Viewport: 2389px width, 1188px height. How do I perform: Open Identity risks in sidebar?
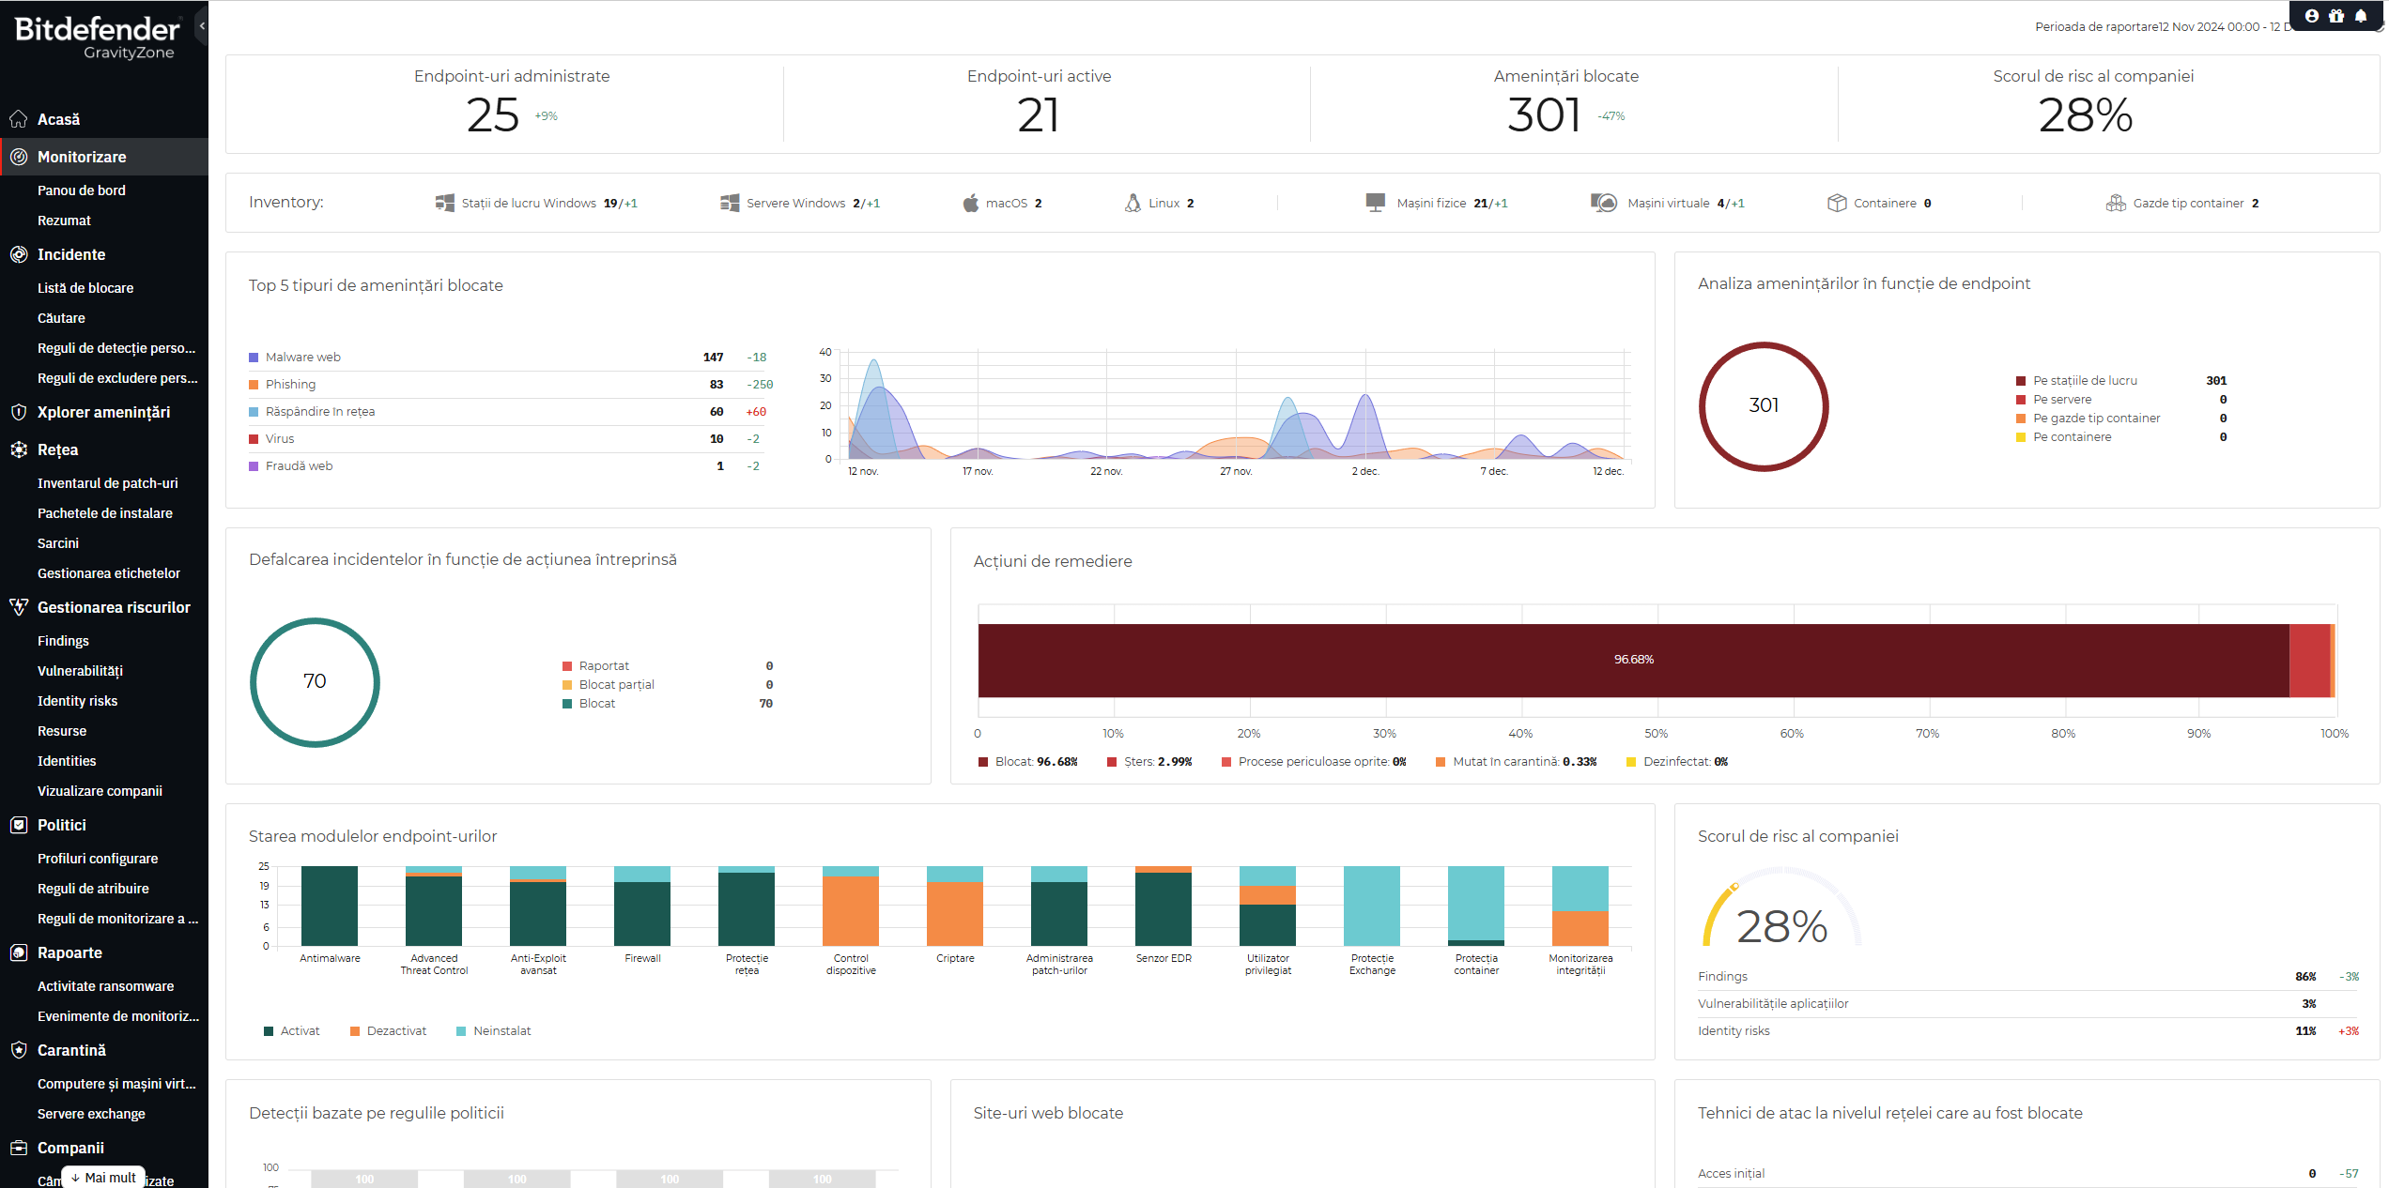[77, 701]
